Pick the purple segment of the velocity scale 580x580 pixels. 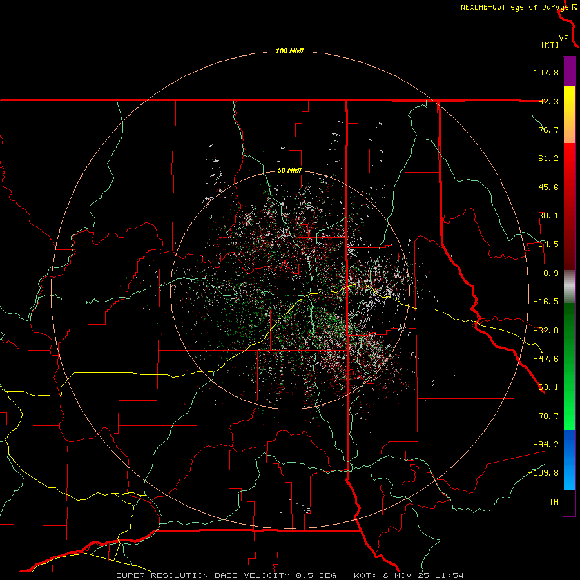click(569, 72)
